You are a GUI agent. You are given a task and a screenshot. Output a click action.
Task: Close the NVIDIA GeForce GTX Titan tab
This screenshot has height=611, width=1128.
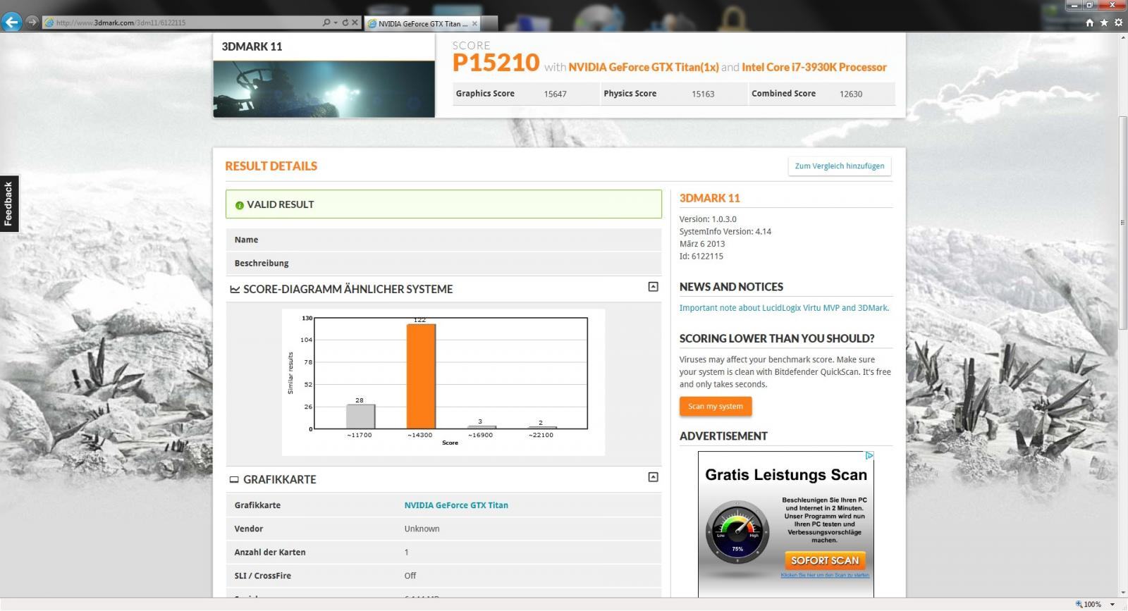point(474,23)
